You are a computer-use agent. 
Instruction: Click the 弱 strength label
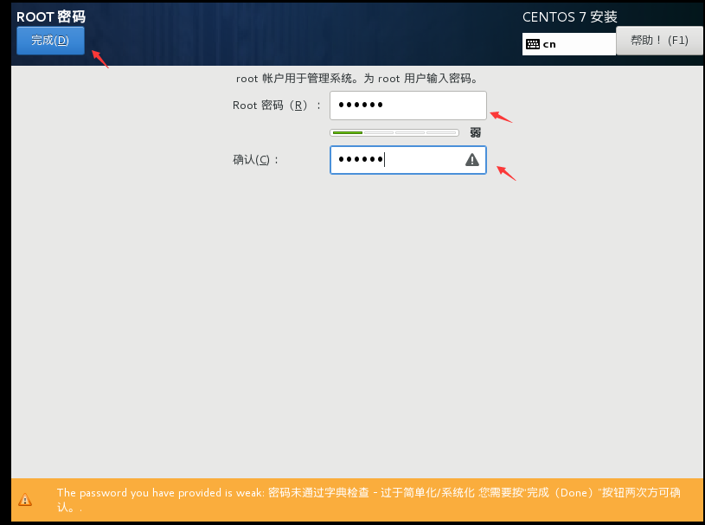pos(475,132)
